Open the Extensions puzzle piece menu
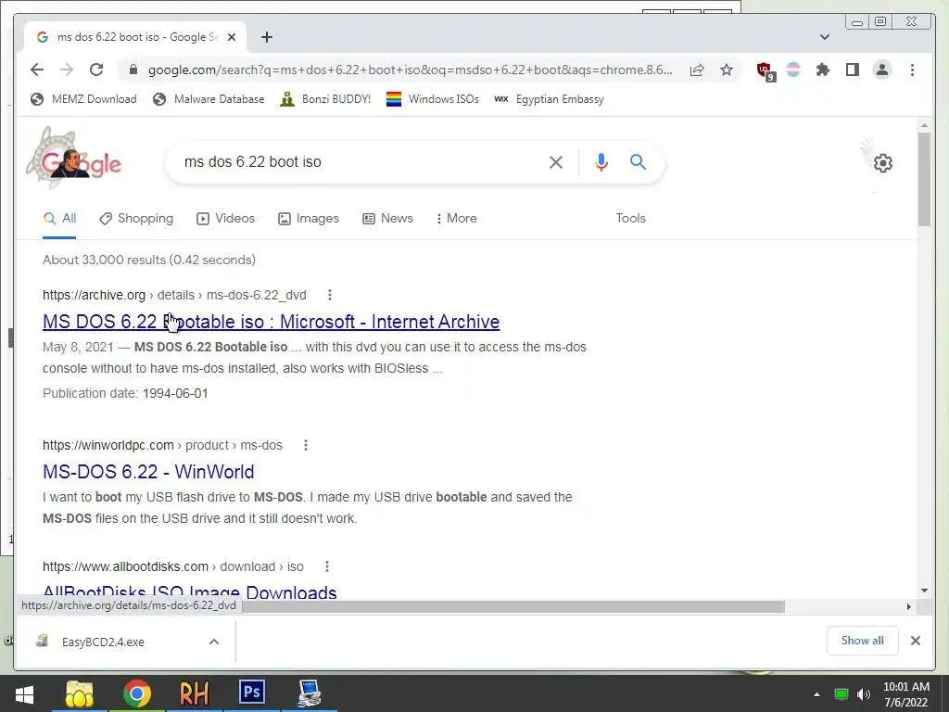The height and width of the screenshot is (712, 949). (x=823, y=70)
